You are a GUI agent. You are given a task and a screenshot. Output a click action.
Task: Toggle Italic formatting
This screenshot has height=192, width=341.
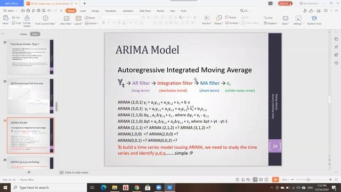[x=109, y=22]
